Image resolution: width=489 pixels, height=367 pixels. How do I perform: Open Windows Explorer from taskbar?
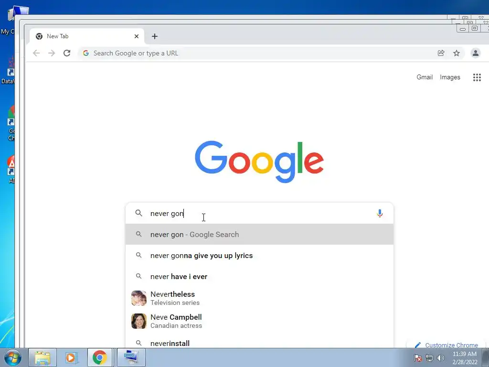tap(43, 357)
